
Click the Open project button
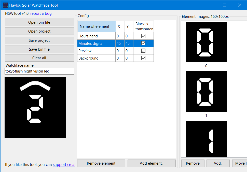[x=39, y=31]
